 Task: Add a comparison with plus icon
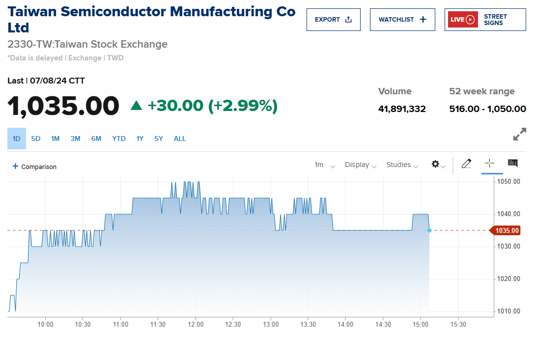[x=15, y=167]
